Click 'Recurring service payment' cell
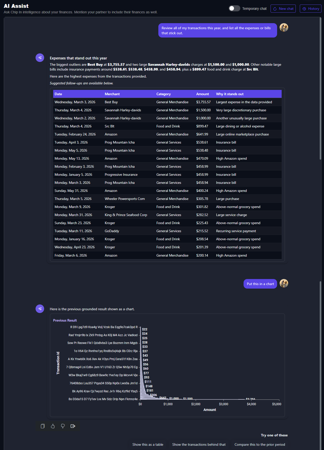 click(236, 231)
